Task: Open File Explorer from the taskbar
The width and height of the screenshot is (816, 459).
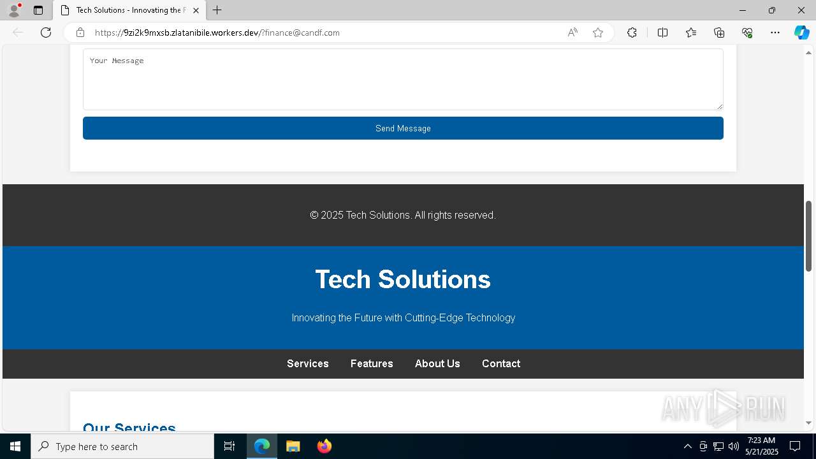Action: tap(293, 446)
